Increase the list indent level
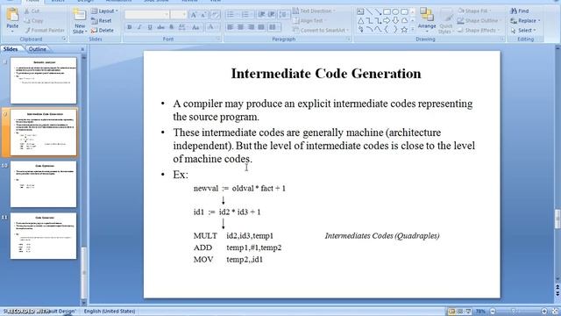Image resolution: width=561 pixels, height=316 pixels. click(272, 15)
